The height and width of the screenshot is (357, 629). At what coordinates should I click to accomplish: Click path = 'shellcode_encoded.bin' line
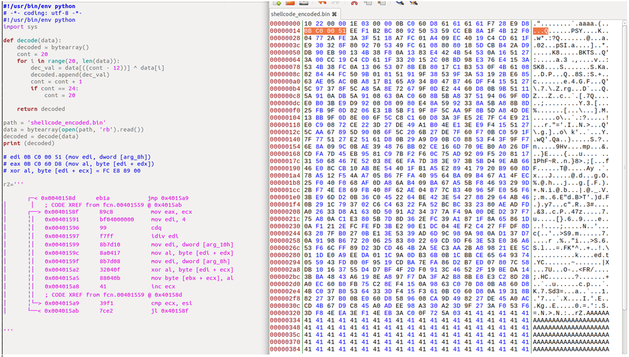pyautogui.click(x=55, y=122)
